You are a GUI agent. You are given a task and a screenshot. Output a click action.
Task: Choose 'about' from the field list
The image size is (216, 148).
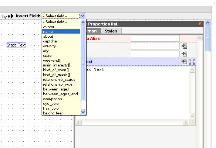pyautogui.click(x=61, y=36)
